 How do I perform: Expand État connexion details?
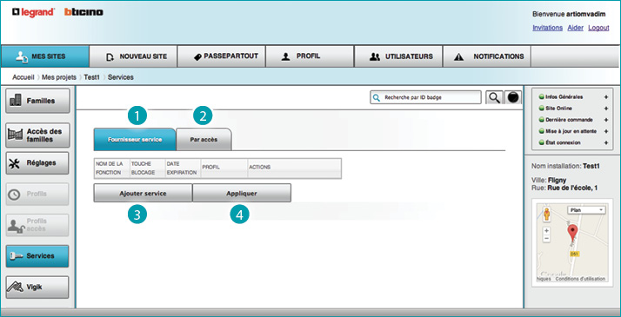(606, 142)
